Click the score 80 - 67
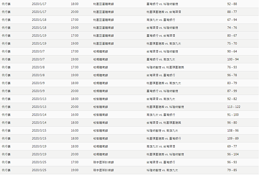This screenshot has height=175, width=261. pos(232,36)
